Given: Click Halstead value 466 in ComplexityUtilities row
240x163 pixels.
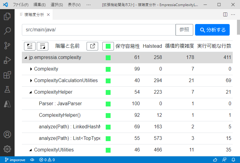Looking at the screenshot, I should (x=158, y=150).
